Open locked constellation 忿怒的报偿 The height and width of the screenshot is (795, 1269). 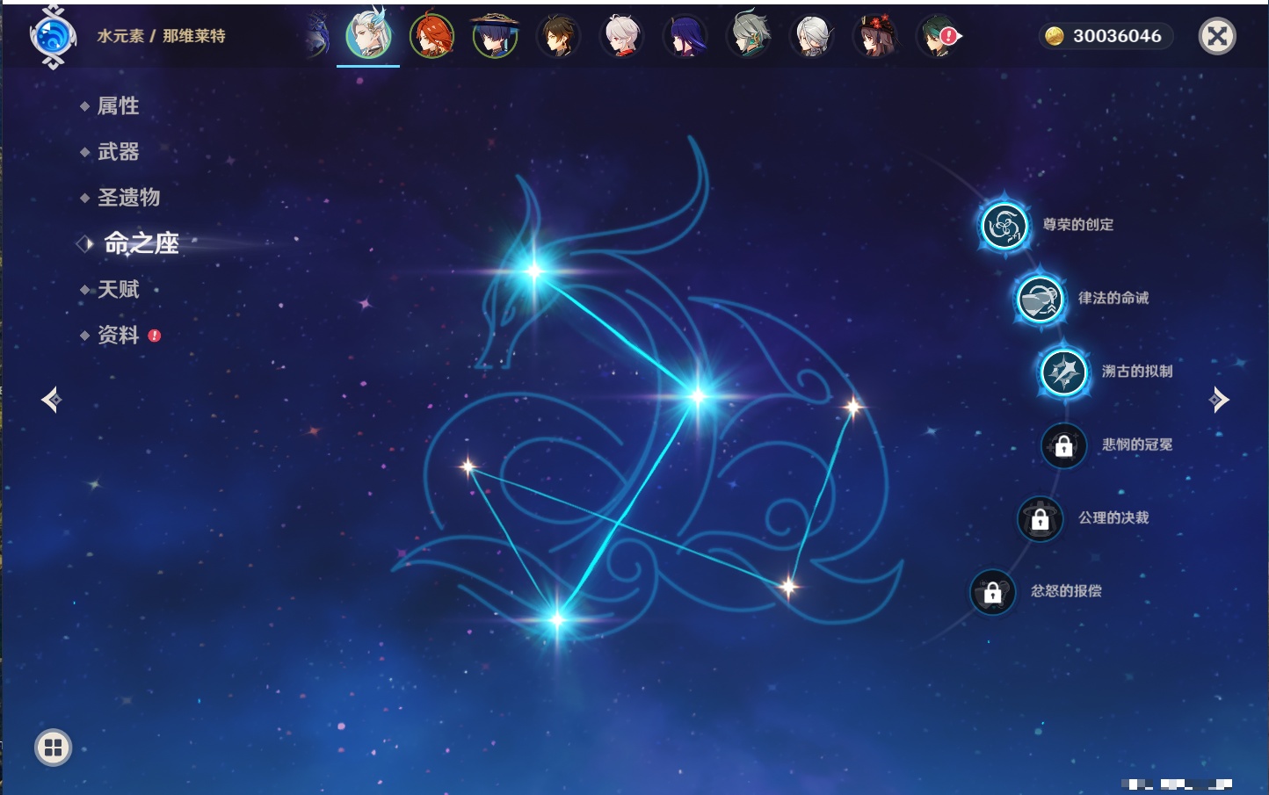(x=992, y=592)
